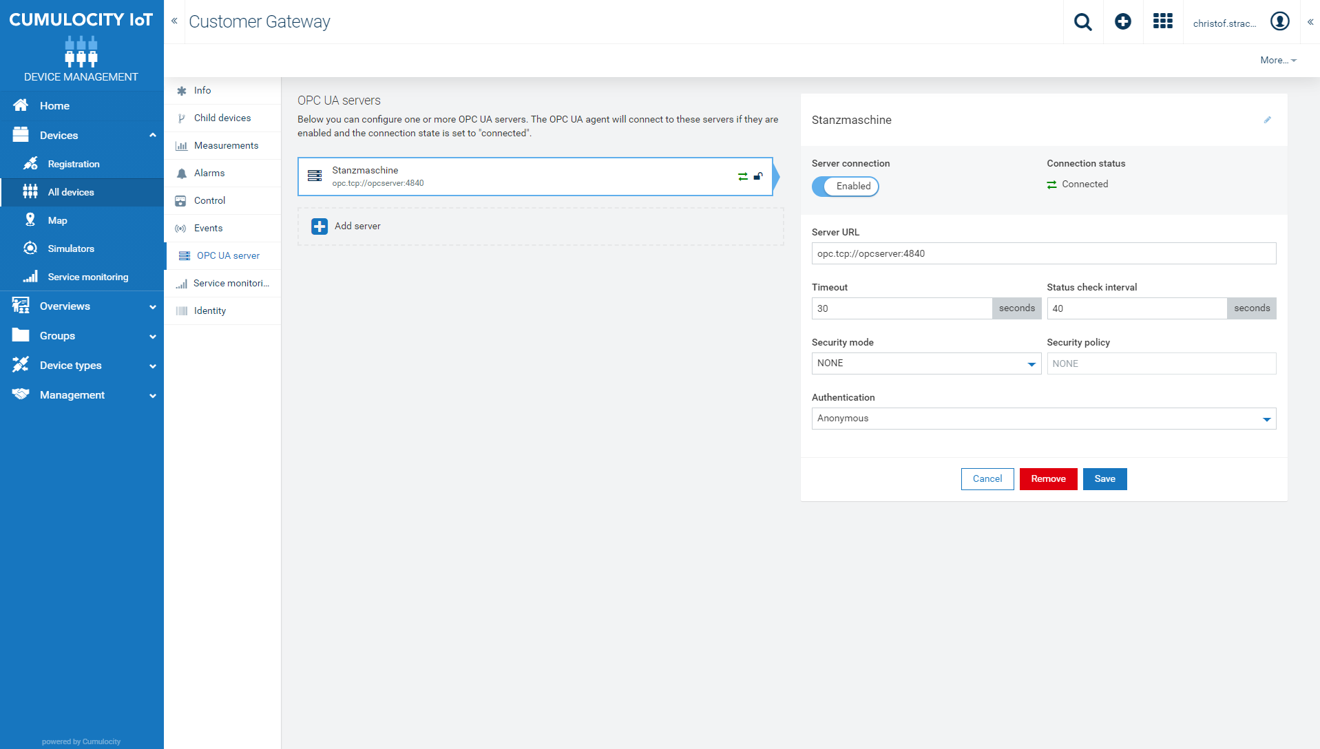Open the search magnifier icon
This screenshot has height=749, width=1320.
1083,22
